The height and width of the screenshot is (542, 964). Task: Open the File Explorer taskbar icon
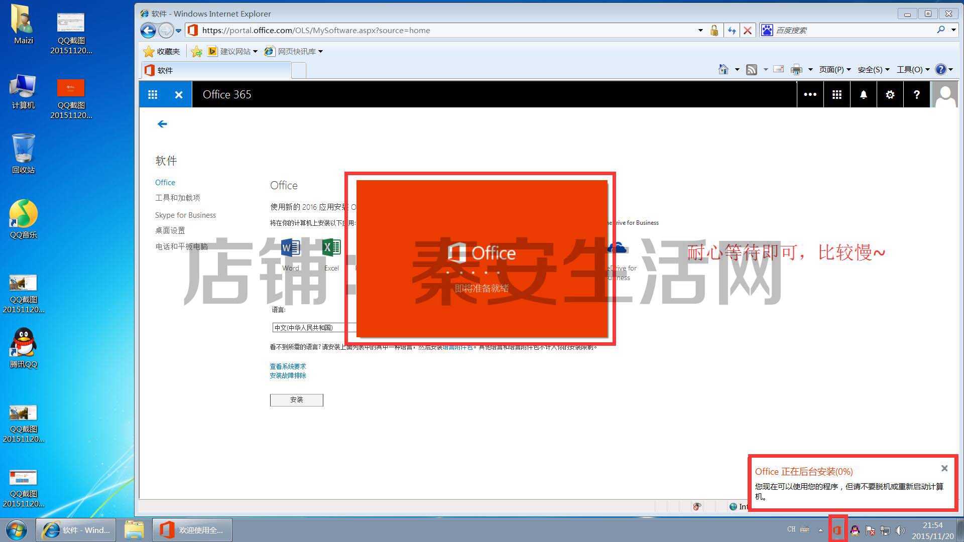[x=134, y=530]
